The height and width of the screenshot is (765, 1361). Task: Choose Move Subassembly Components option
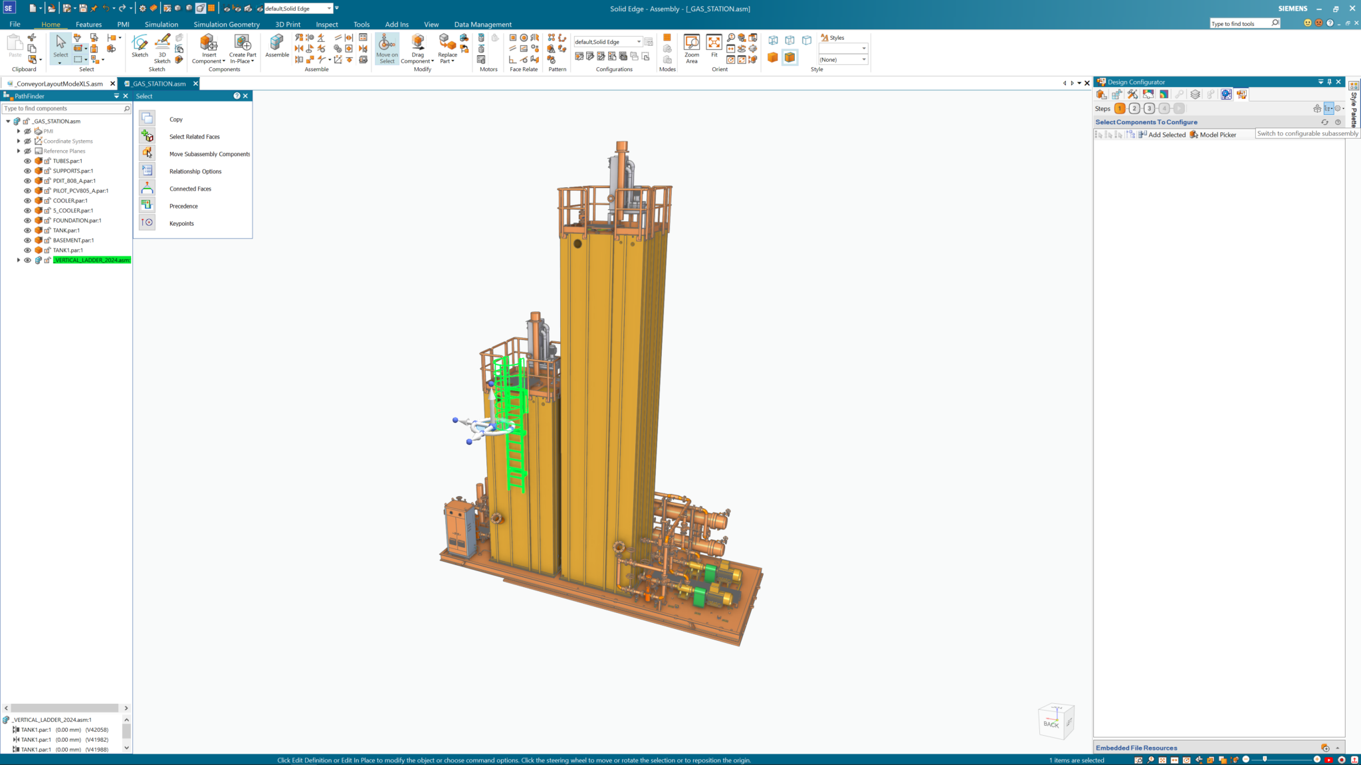click(x=209, y=154)
